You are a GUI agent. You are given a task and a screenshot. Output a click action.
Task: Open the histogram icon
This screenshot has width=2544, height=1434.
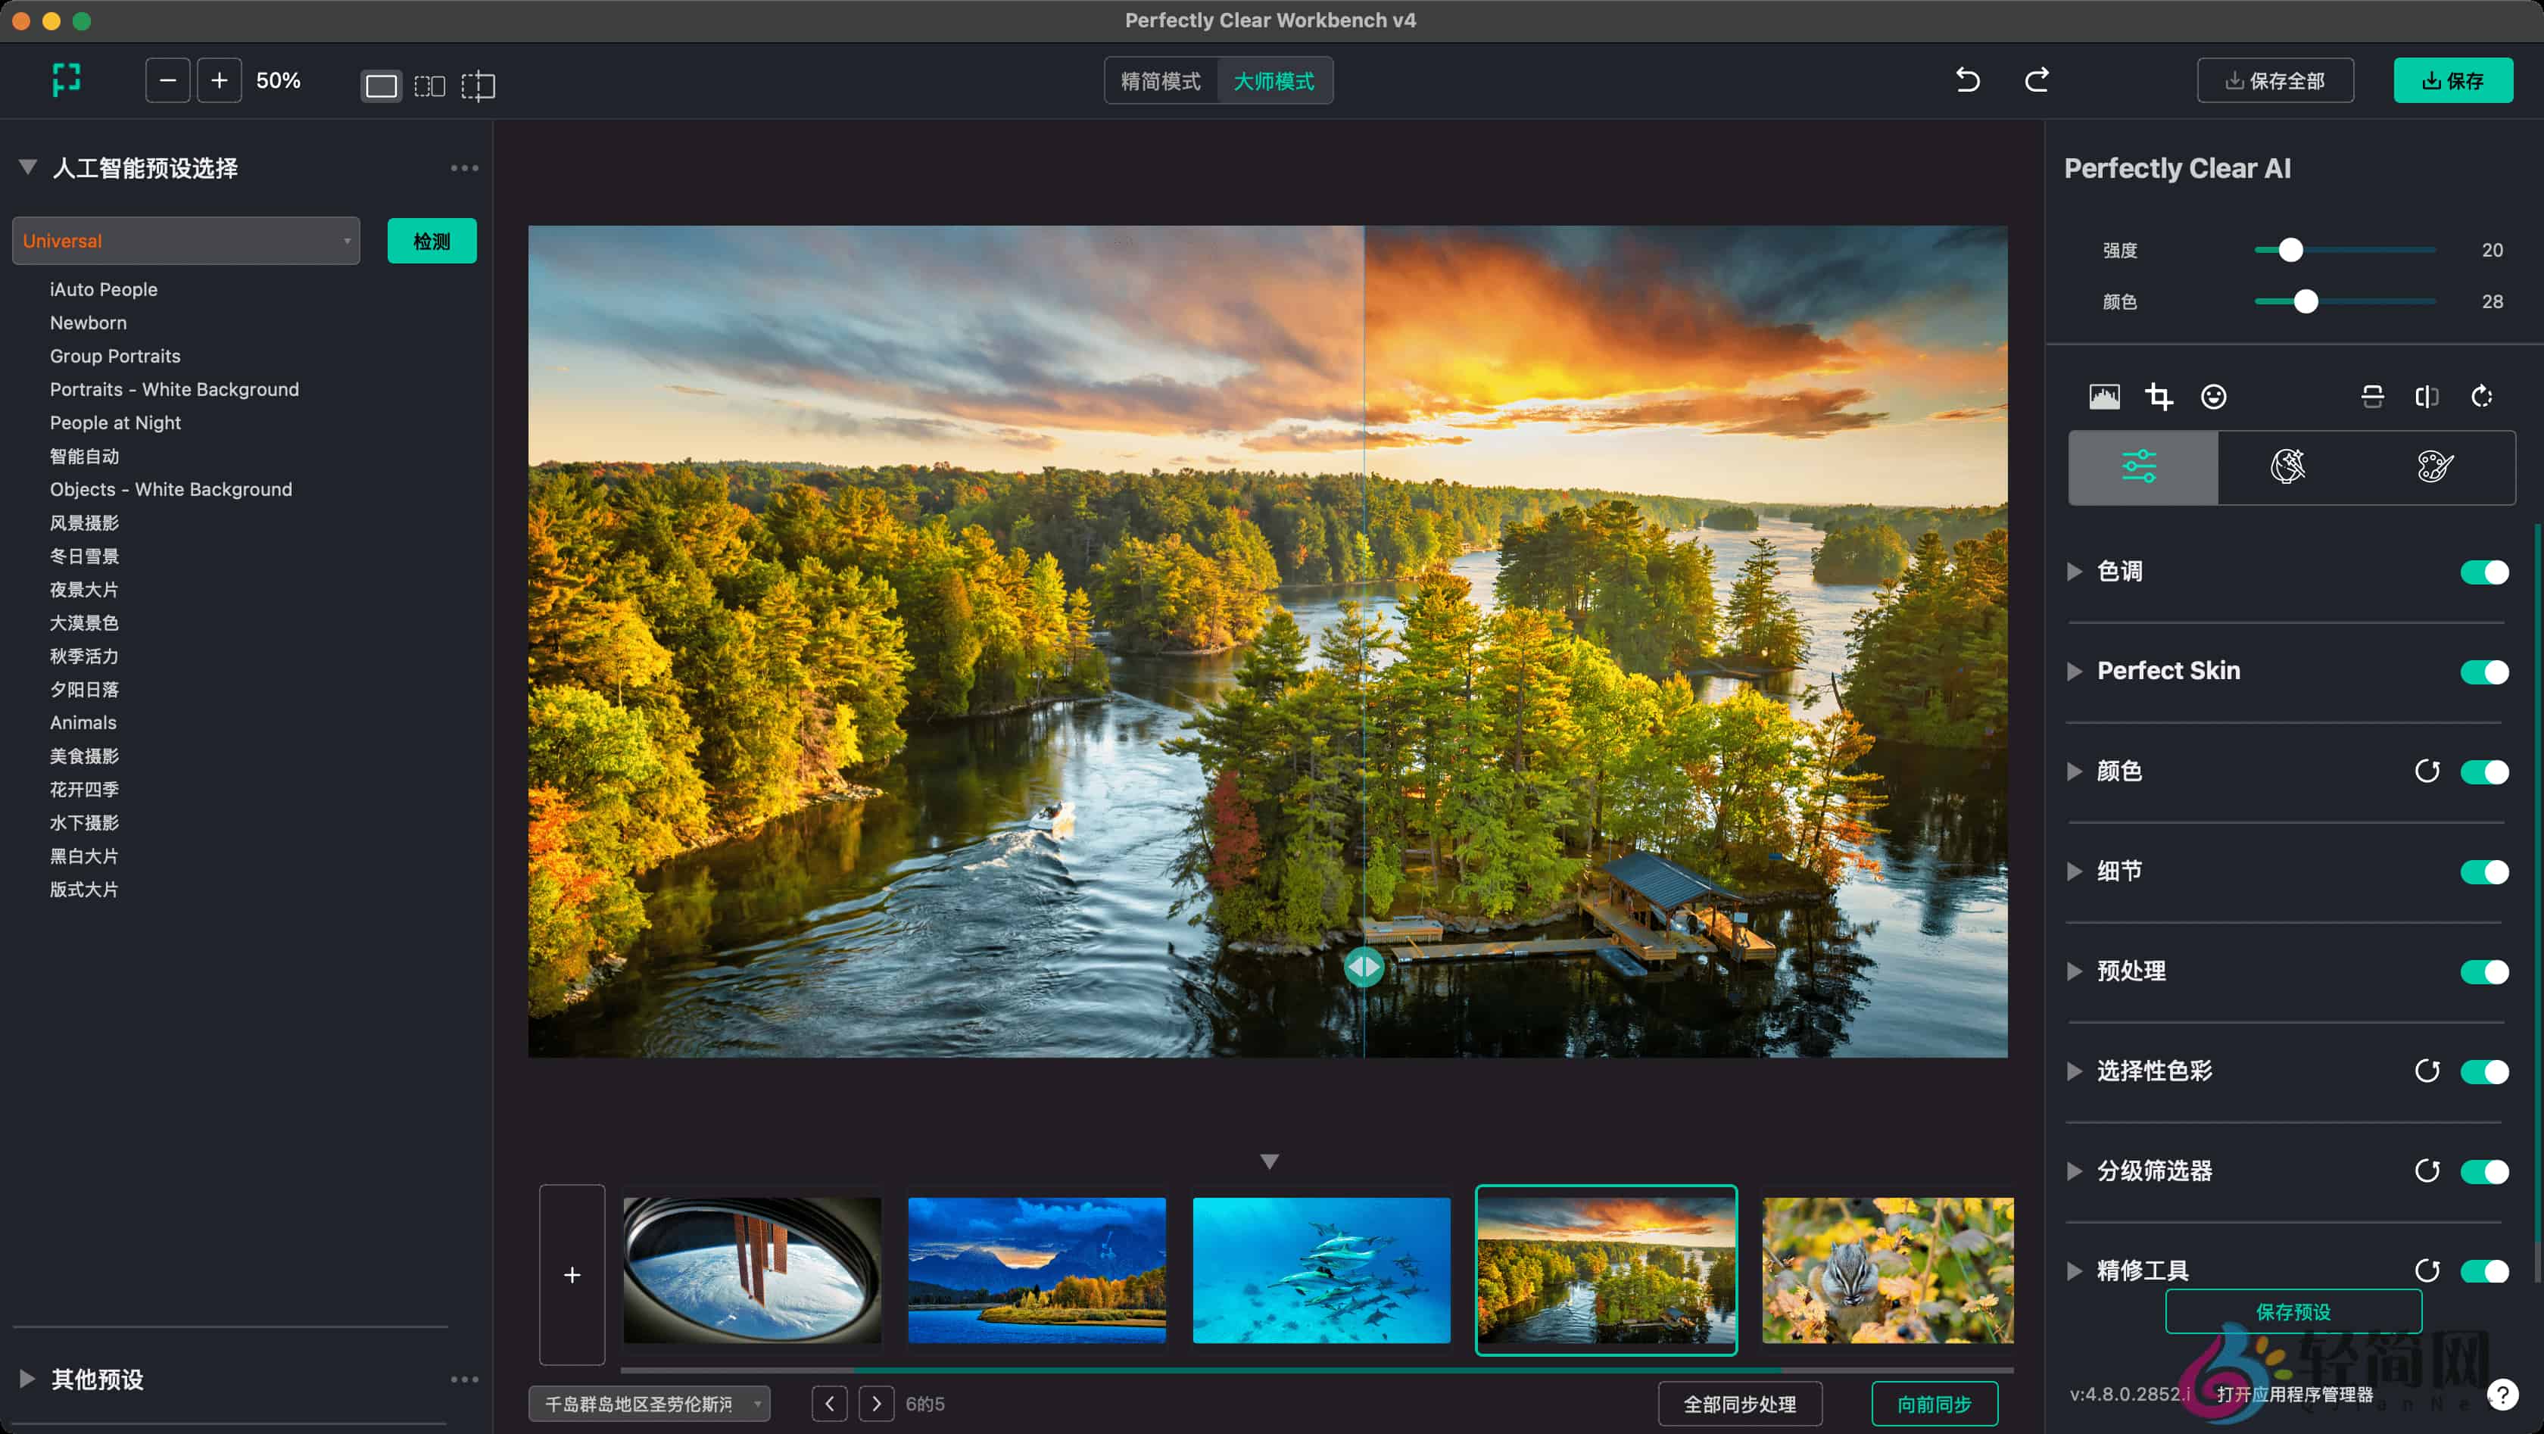coord(2105,397)
